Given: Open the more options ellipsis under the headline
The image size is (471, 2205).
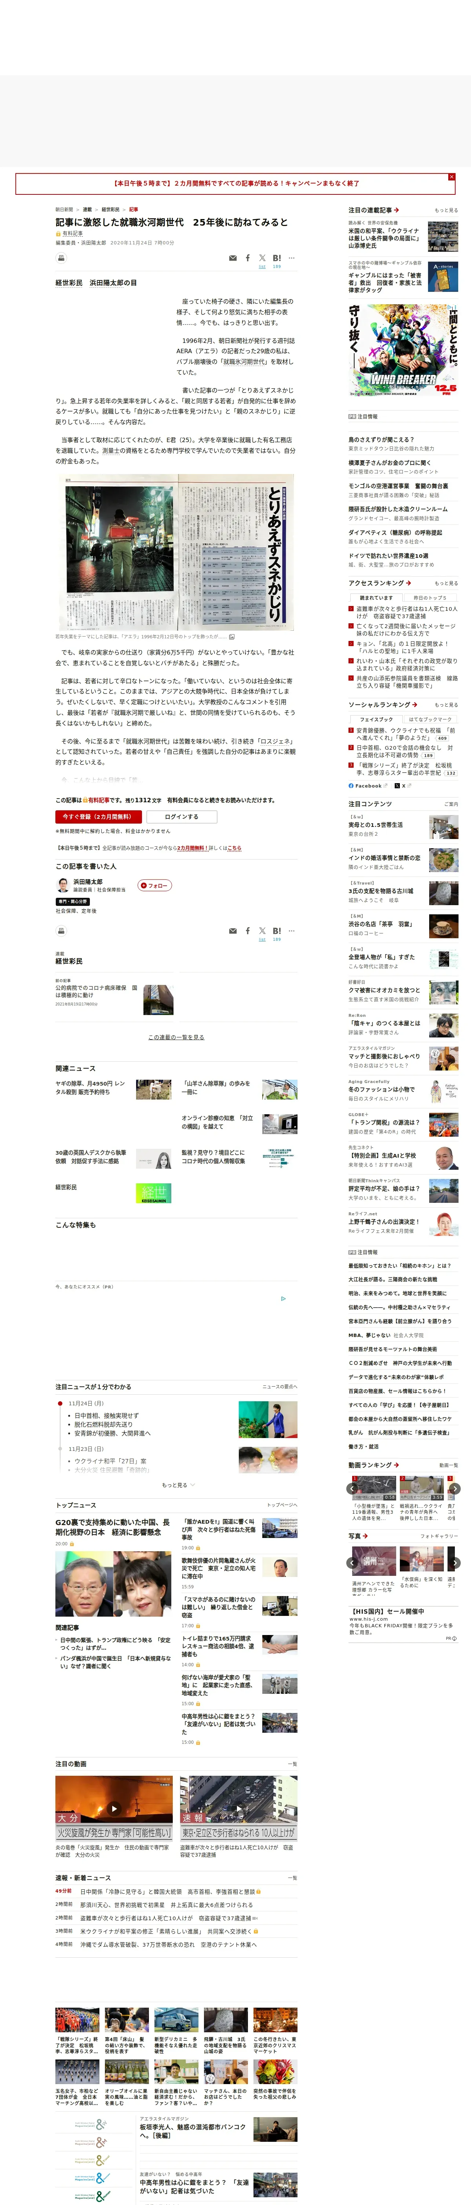Looking at the screenshot, I should pos(292,258).
